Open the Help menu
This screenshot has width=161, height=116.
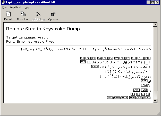[x=27, y=7]
